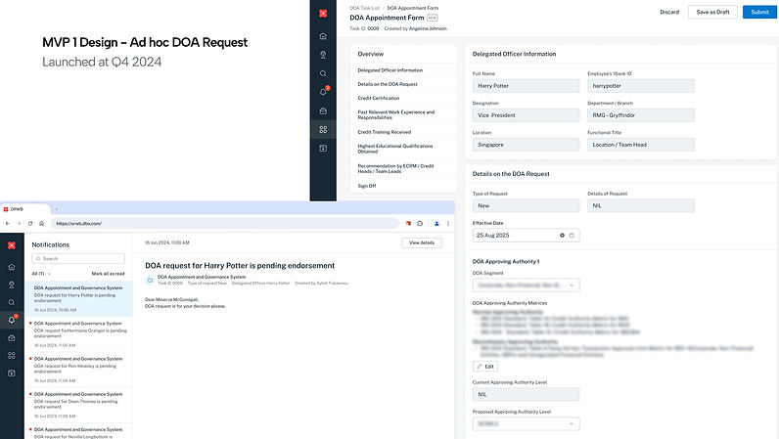This screenshot has width=779, height=439.
Task: Select the ORWB browser tab
Action: (x=24, y=209)
